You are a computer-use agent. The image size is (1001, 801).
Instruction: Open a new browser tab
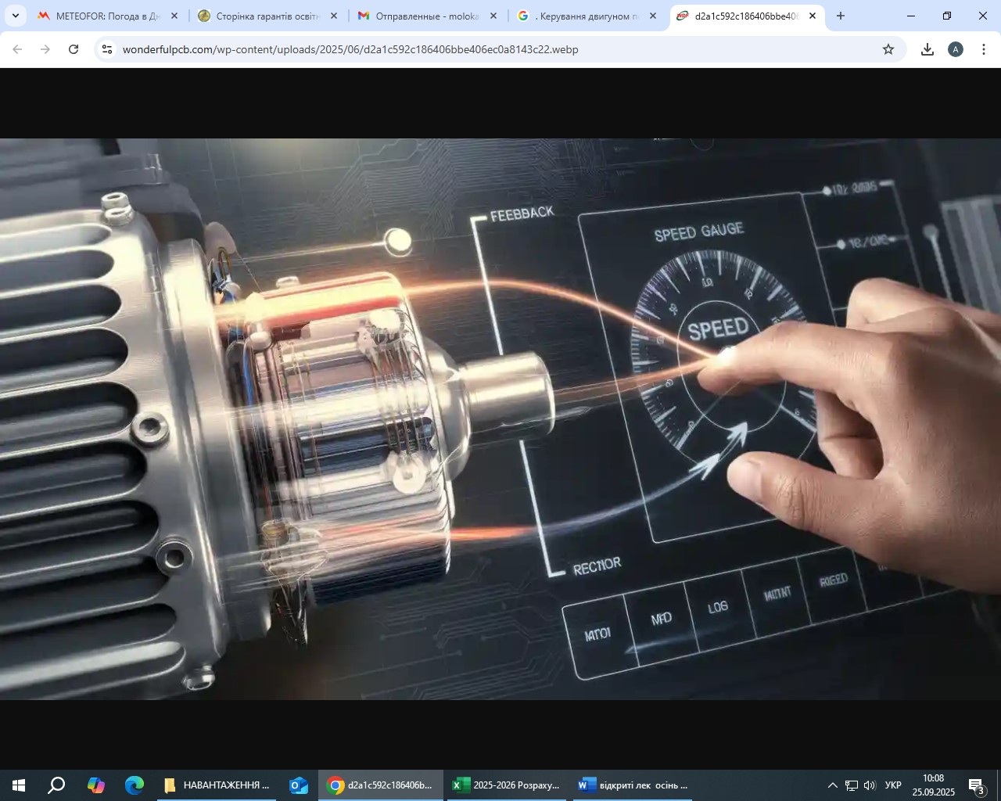coord(841,16)
